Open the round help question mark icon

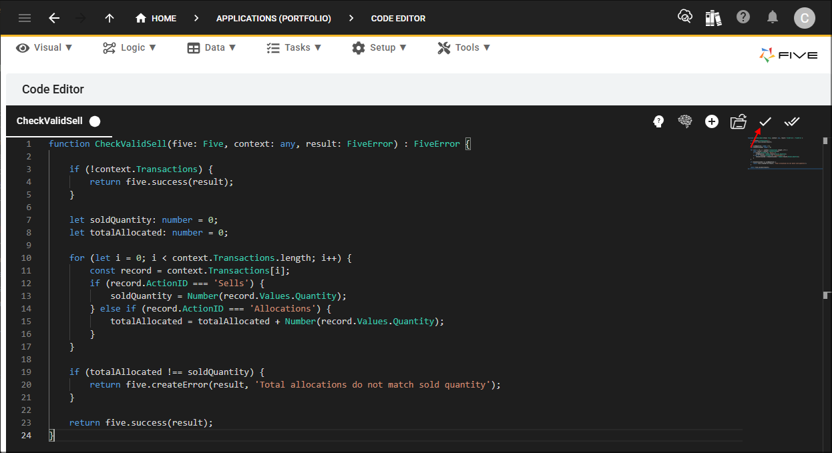pyautogui.click(x=743, y=17)
